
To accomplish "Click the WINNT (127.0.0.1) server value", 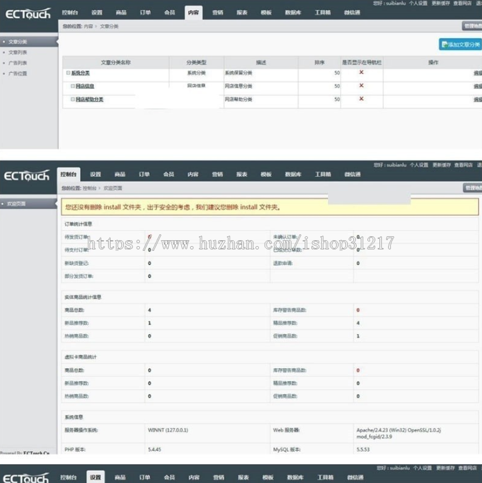I will 168,430.
